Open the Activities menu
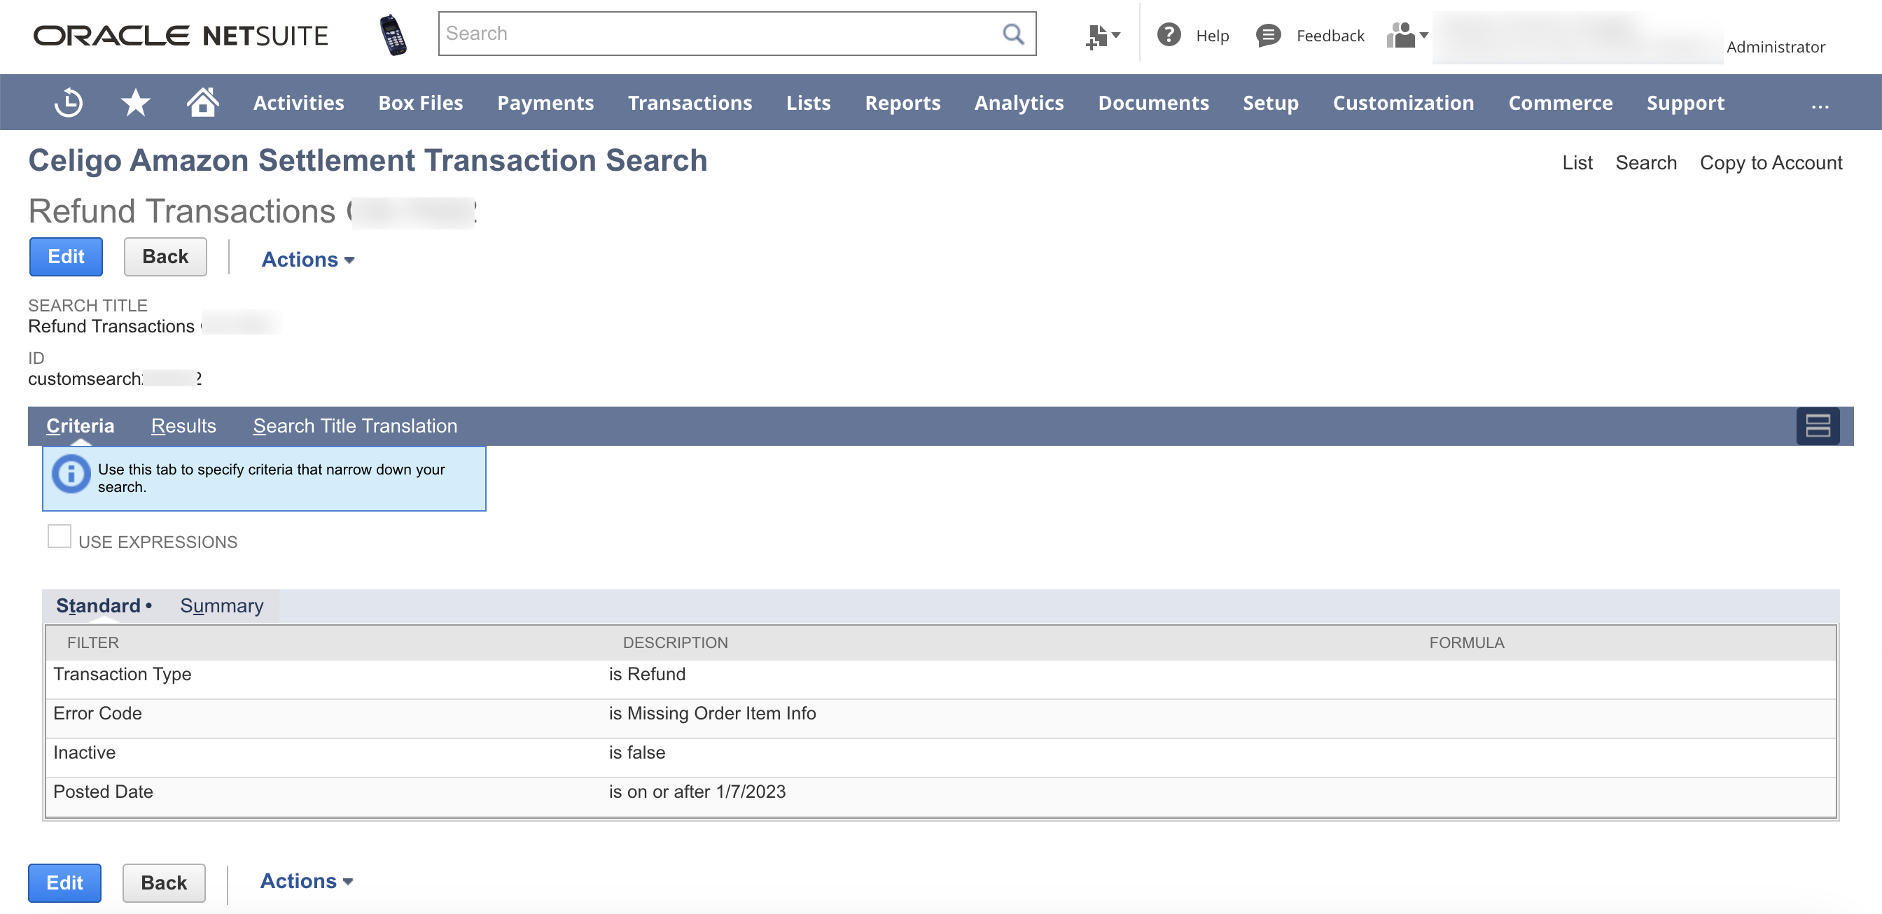1882x914 pixels. (x=298, y=103)
